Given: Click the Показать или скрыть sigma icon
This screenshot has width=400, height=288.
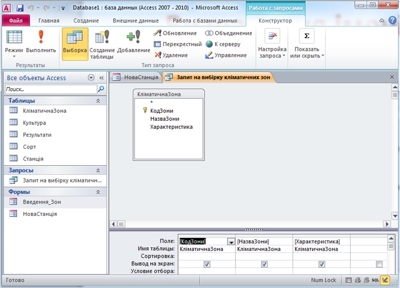Looking at the screenshot, I should click(306, 37).
